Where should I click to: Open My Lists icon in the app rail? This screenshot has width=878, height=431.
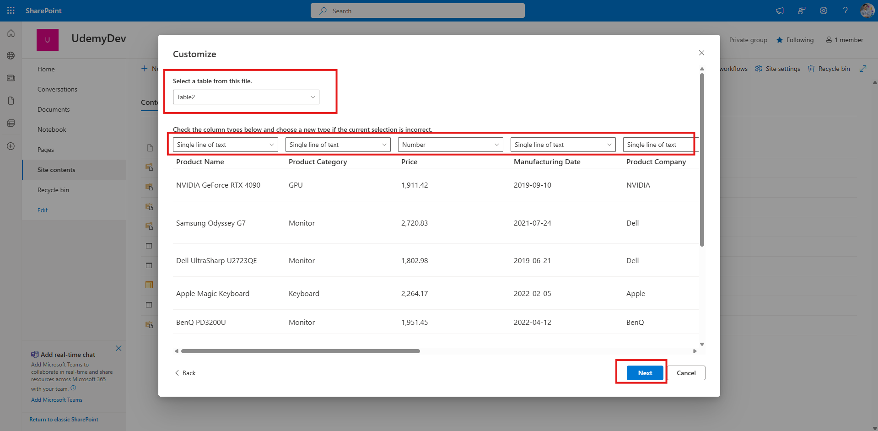pos(11,123)
